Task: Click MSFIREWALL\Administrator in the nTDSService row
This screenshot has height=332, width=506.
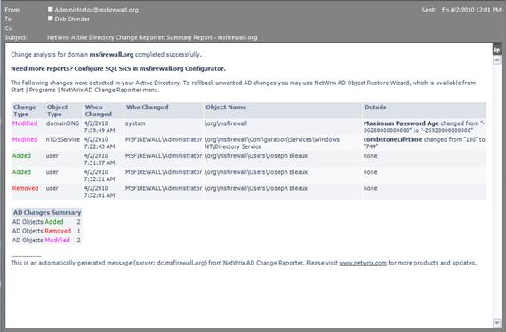Action: point(164,139)
